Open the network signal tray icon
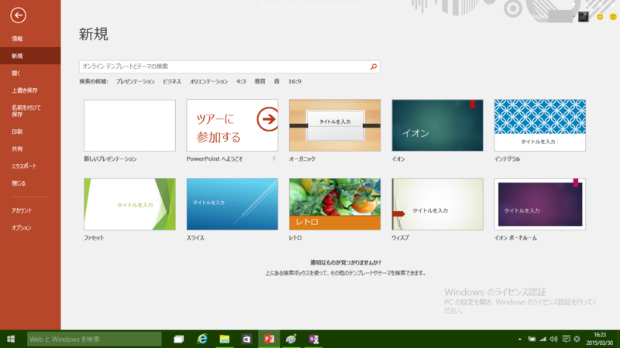 (x=543, y=339)
